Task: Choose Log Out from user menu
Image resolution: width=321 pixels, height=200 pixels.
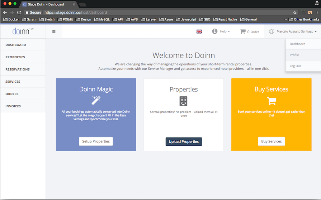Action: pos(303,66)
